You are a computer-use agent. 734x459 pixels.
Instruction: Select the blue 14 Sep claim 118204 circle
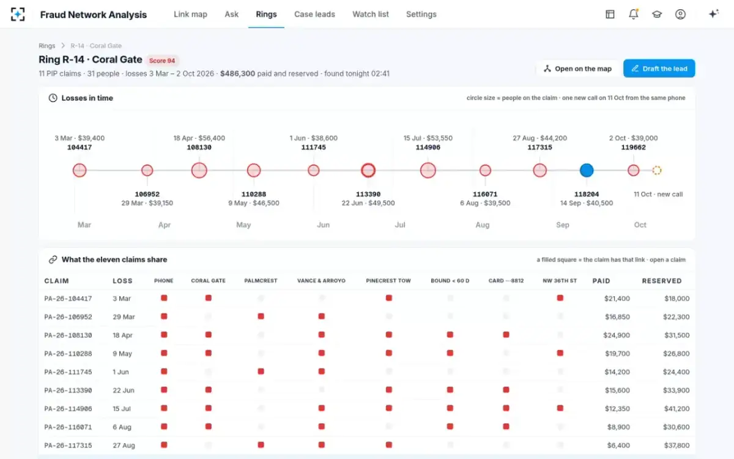(x=587, y=170)
